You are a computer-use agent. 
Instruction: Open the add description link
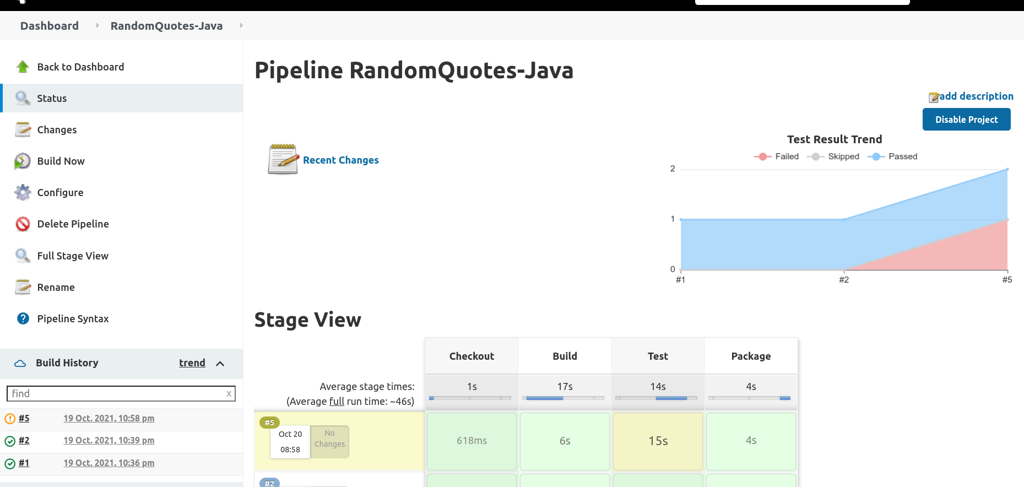coord(971,96)
